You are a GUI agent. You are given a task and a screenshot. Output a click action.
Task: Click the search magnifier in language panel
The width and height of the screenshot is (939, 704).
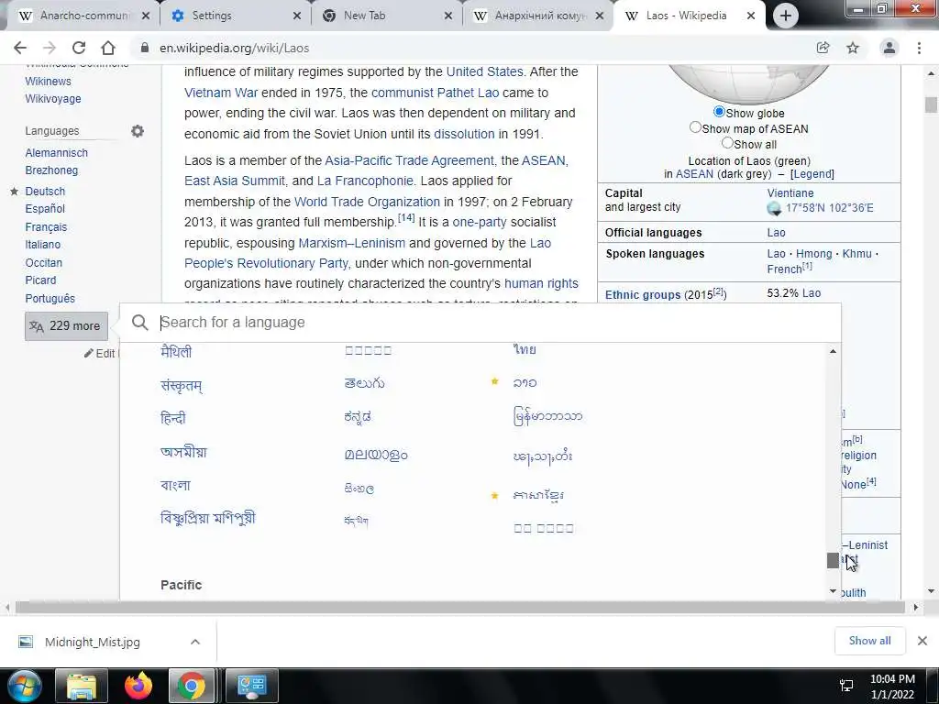coord(139,322)
